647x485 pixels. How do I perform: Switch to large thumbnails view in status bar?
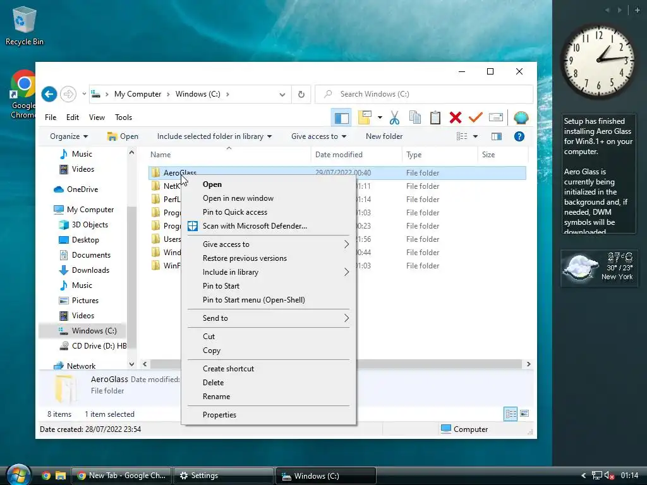coord(524,414)
